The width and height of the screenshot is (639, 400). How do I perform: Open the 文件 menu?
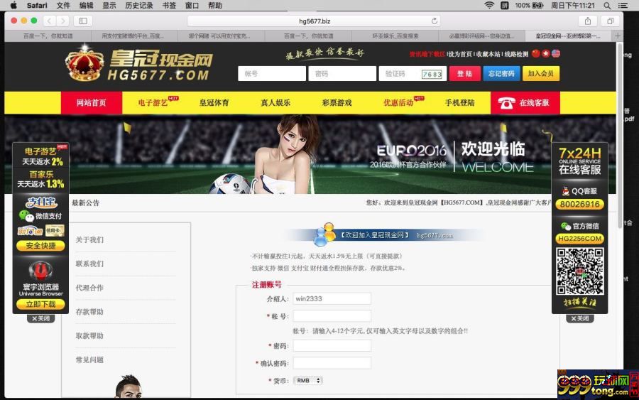(63, 5)
